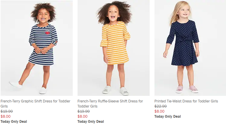226x124 pixels.
Task: Click Today Only Deal under Printed Tie-Waist Dress
Action: click(168, 117)
